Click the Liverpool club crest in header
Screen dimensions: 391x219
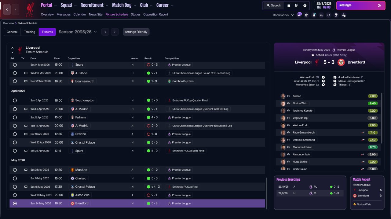click(30, 9)
